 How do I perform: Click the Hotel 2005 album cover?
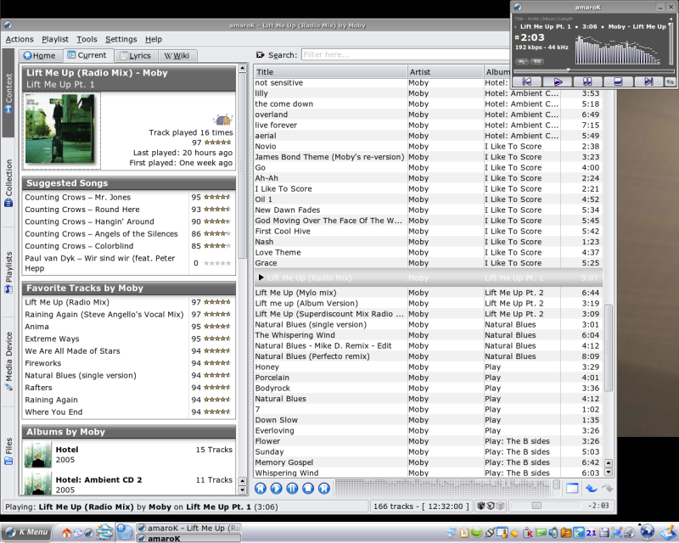[37, 454]
